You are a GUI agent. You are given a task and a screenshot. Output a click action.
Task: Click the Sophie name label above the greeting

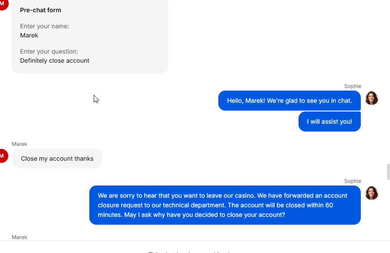(x=353, y=86)
